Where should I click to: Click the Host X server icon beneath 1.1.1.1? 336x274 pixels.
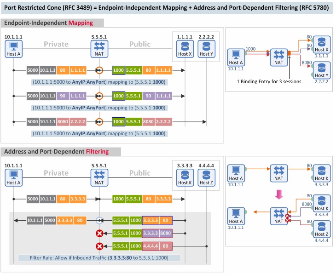pyautogui.click(x=185, y=46)
